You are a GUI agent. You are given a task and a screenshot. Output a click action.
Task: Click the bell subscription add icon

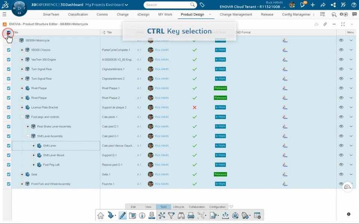[245, 215]
